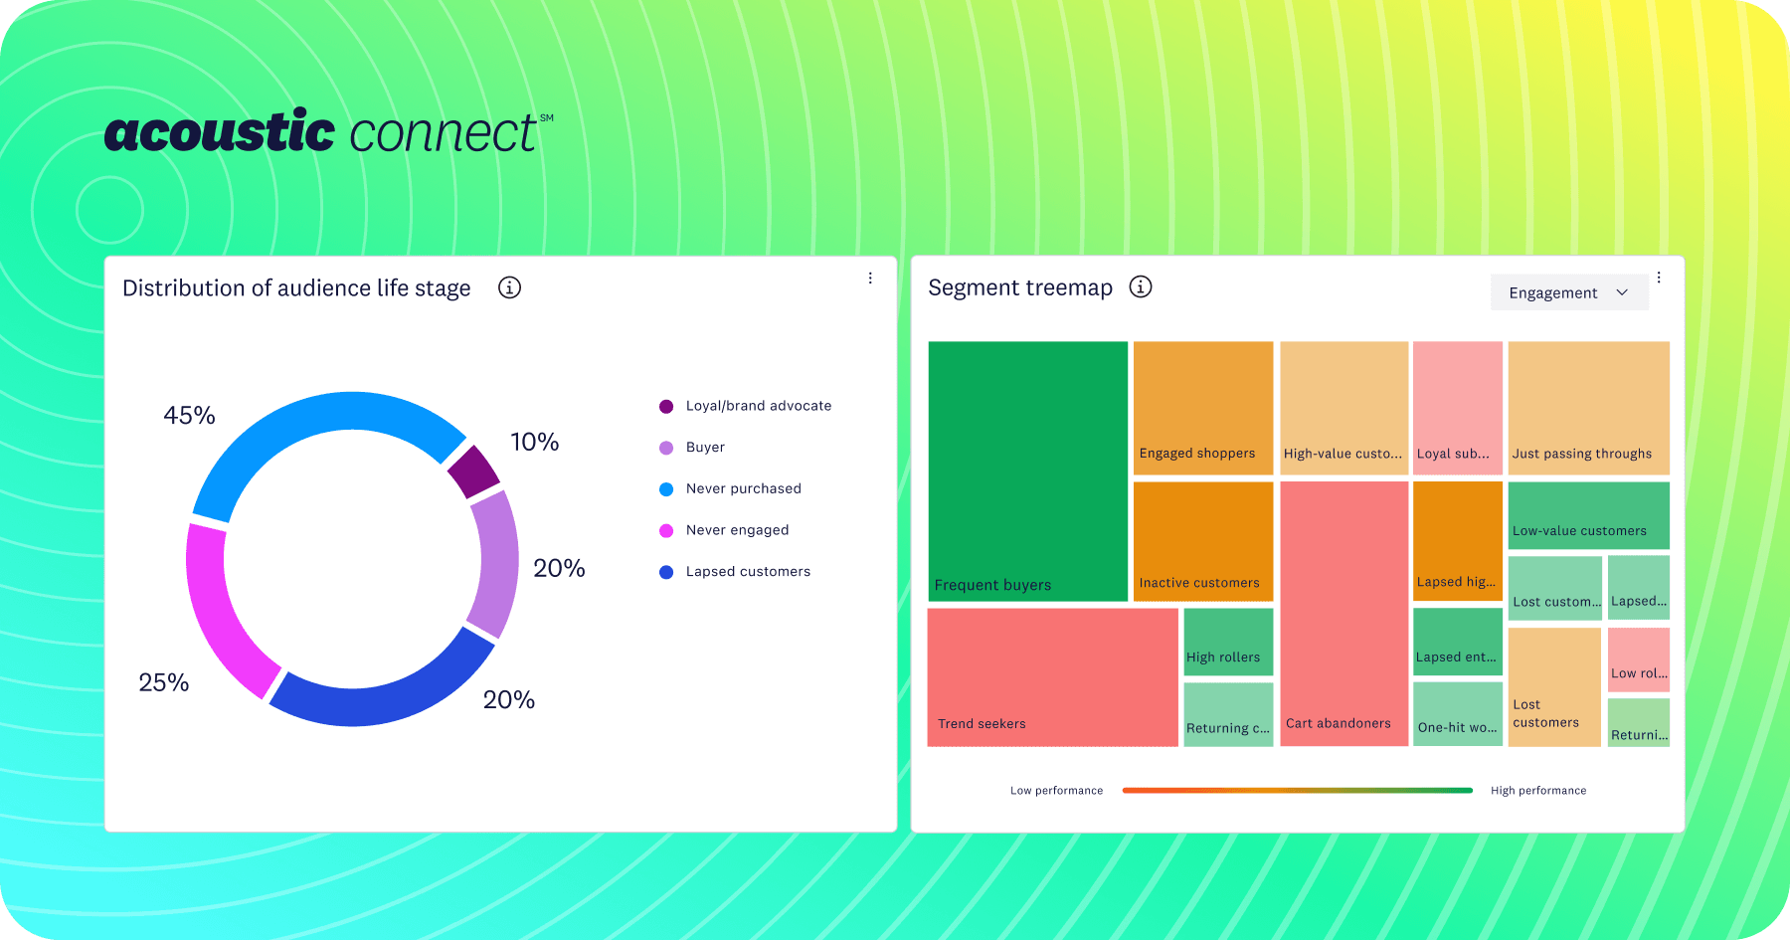The image size is (1790, 940).
Task: Click the Inactive customers tile
Action: (x=1203, y=540)
